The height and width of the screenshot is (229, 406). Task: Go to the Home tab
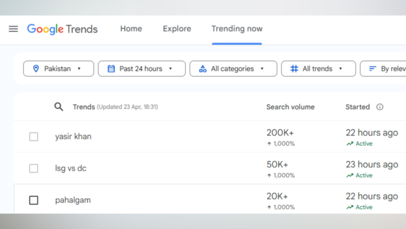tap(131, 29)
